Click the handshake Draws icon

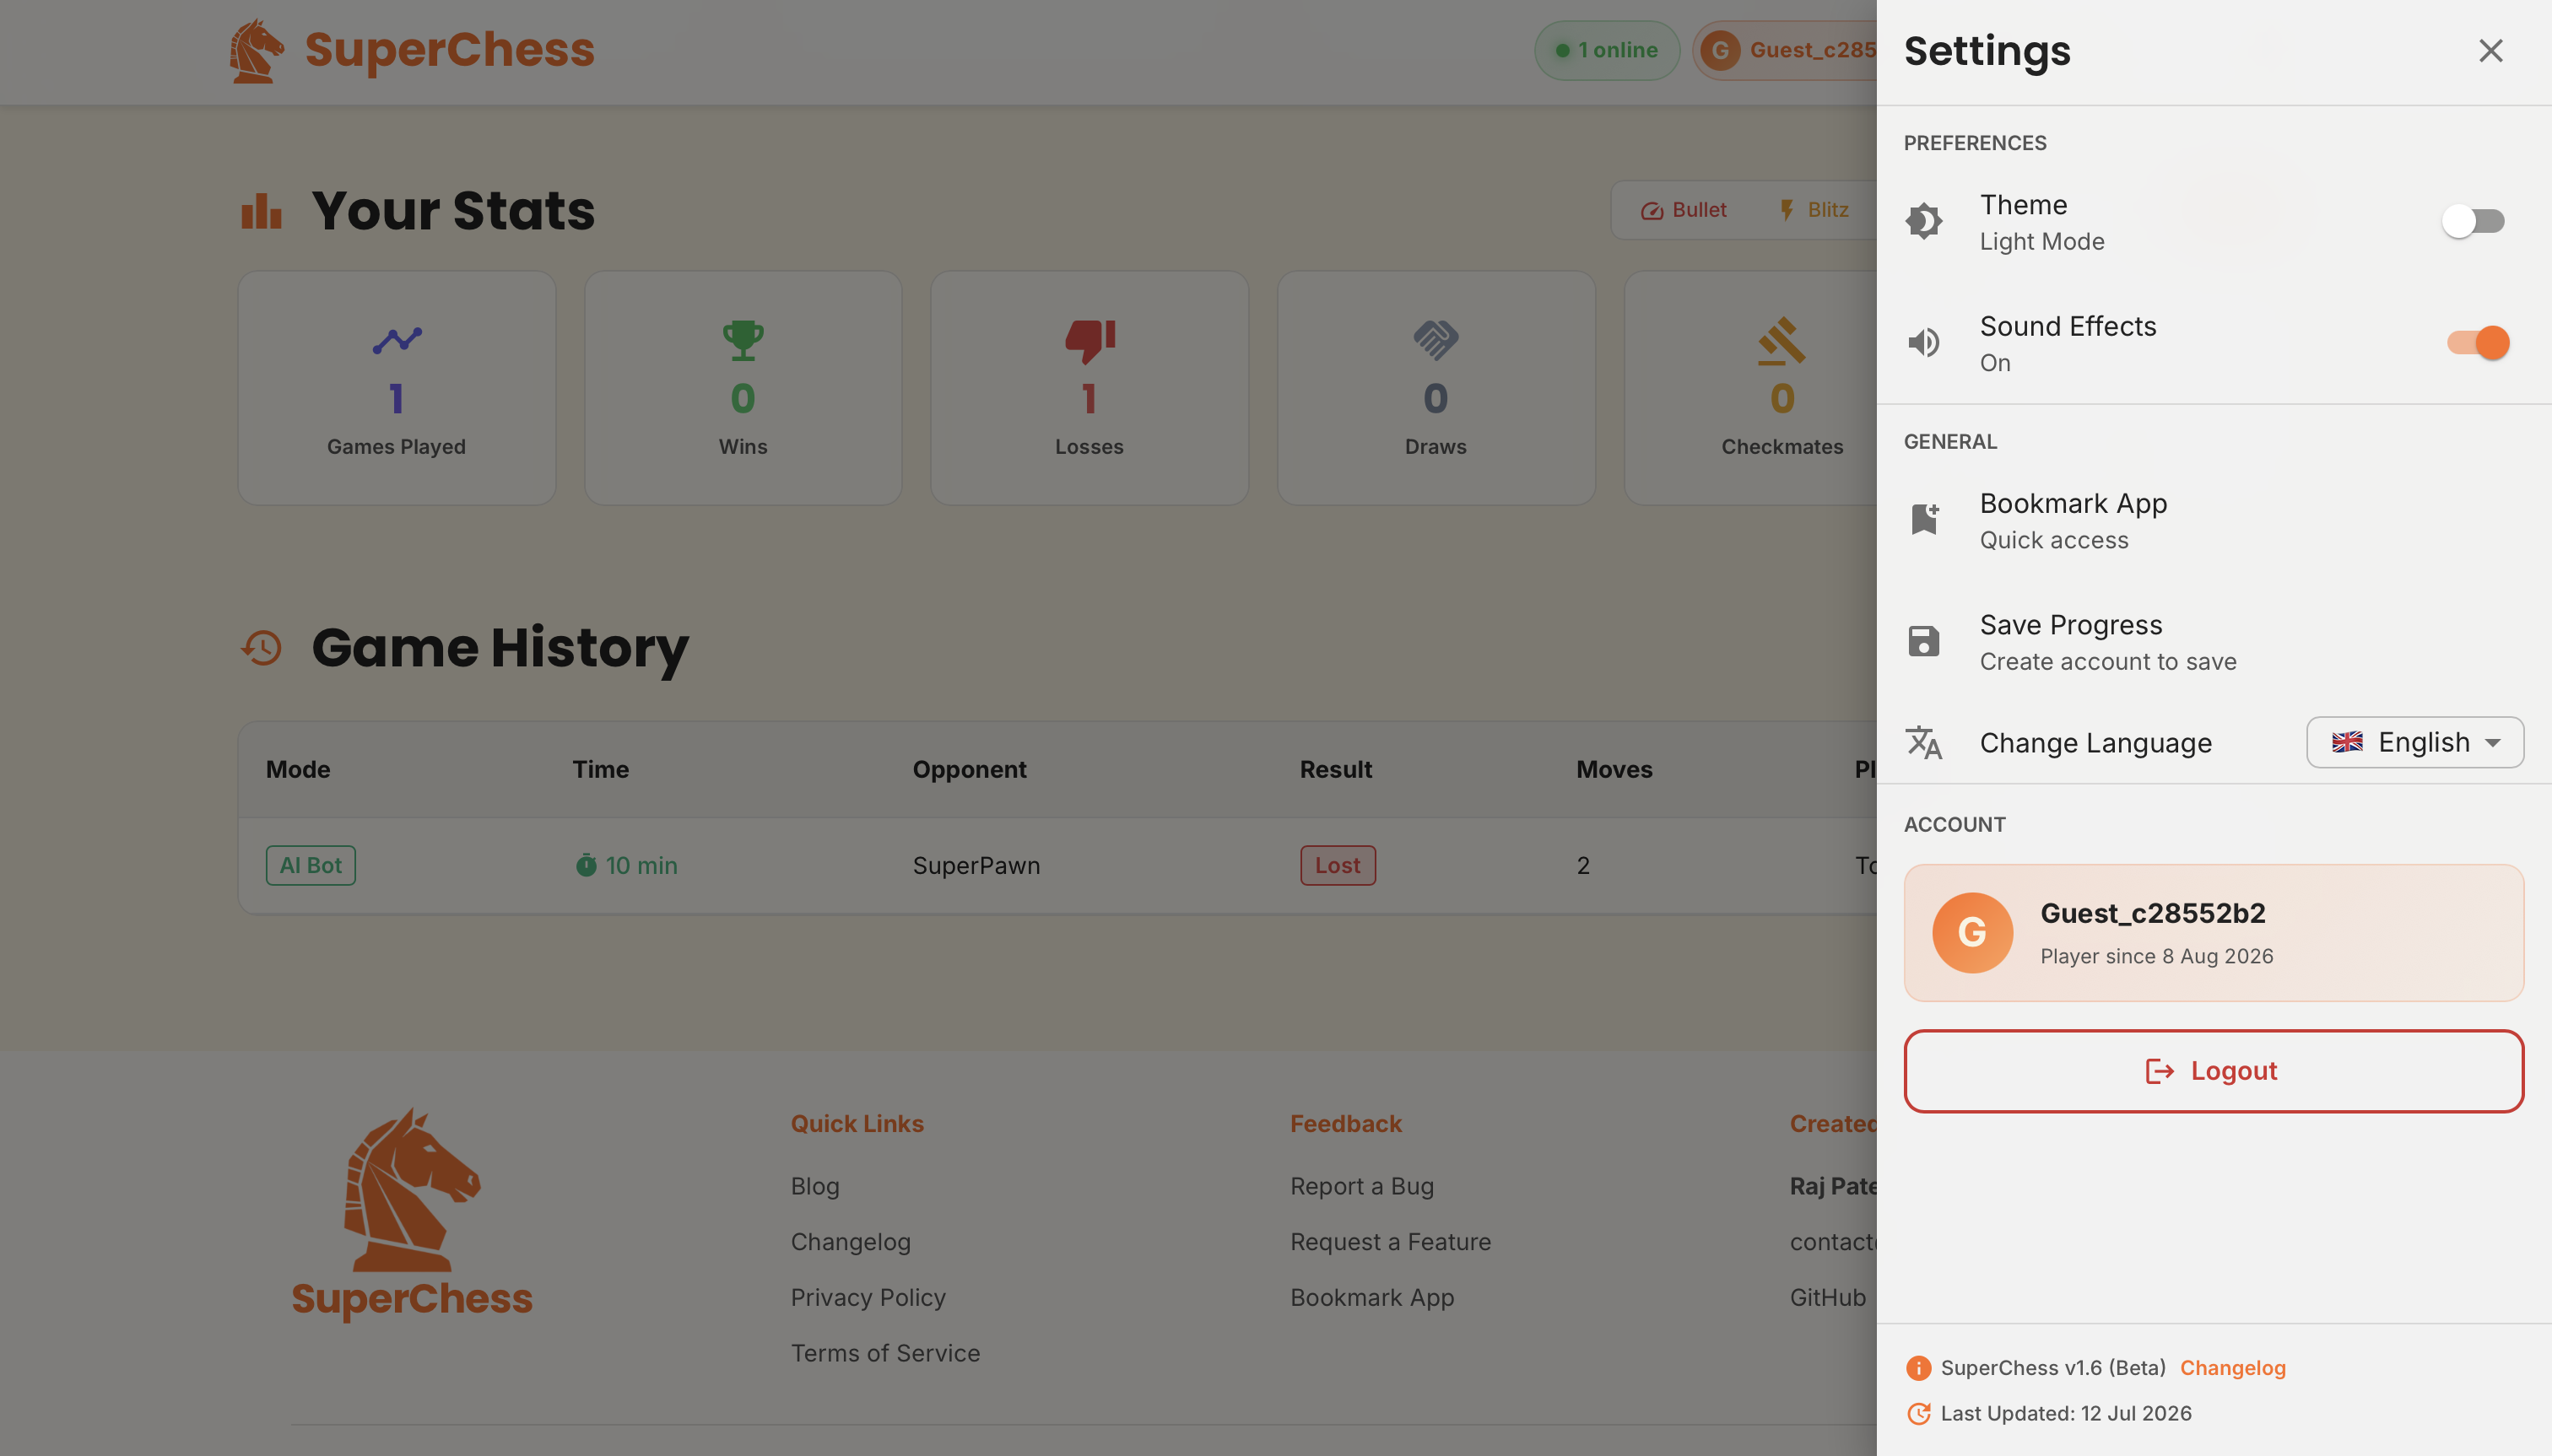pos(1435,340)
